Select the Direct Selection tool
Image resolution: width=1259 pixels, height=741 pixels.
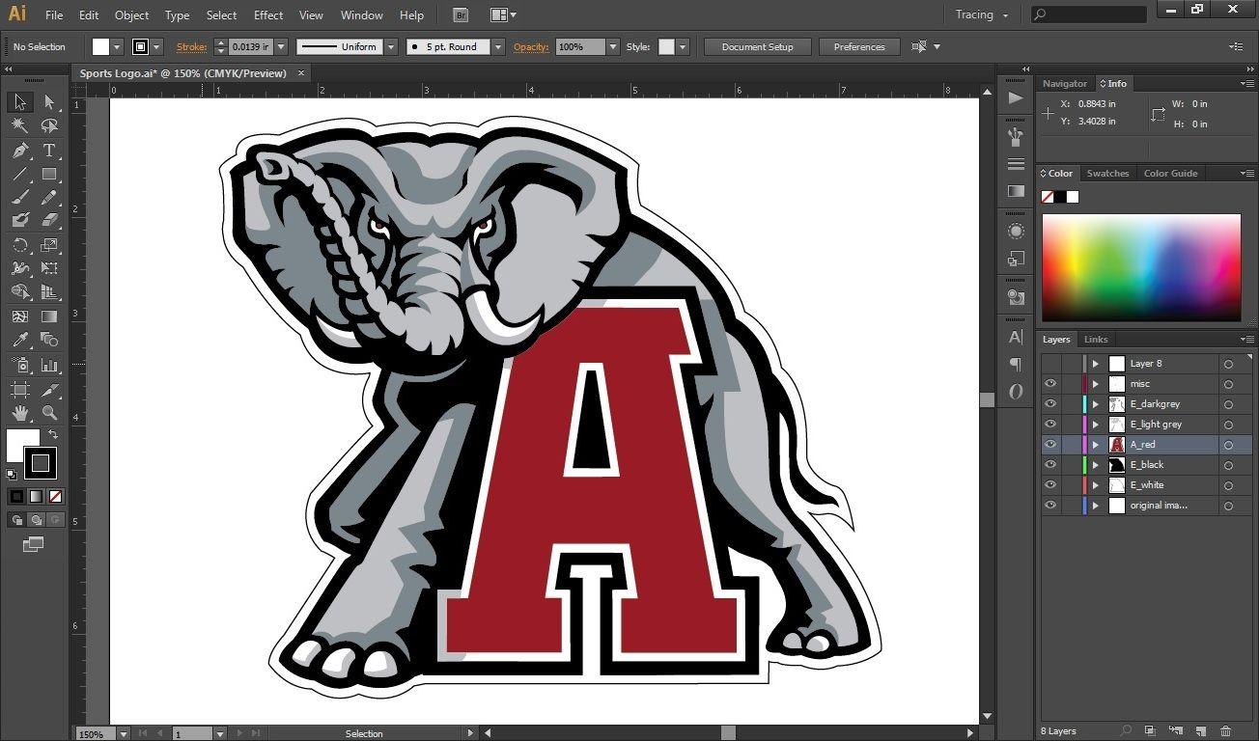pyautogui.click(x=49, y=102)
